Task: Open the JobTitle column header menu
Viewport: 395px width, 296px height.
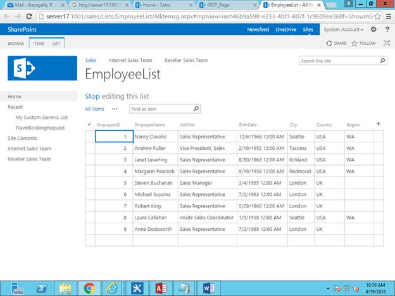Action: pos(187,125)
